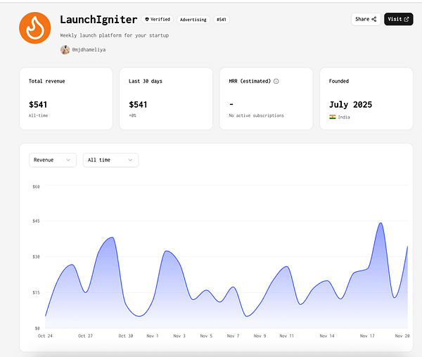This screenshot has height=357, width=422.
Task: Click the LaunchIgniter title text
Action: 98,20
